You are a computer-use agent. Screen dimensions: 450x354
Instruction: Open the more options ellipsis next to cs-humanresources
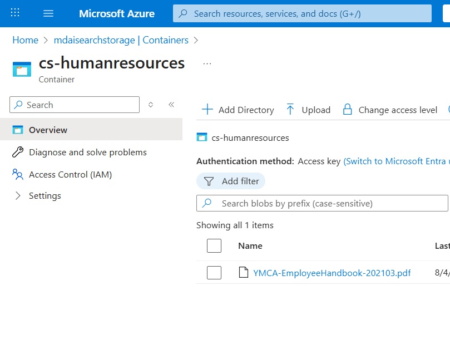207,64
